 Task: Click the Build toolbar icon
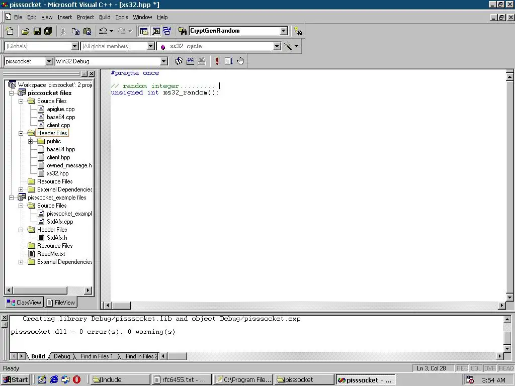(x=190, y=61)
